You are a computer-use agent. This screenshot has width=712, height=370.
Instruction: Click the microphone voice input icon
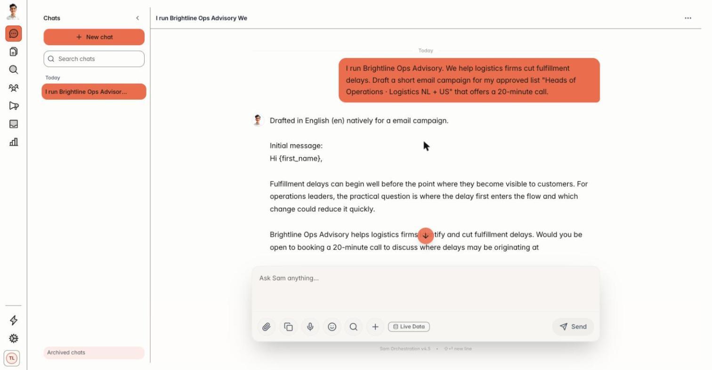(x=310, y=327)
